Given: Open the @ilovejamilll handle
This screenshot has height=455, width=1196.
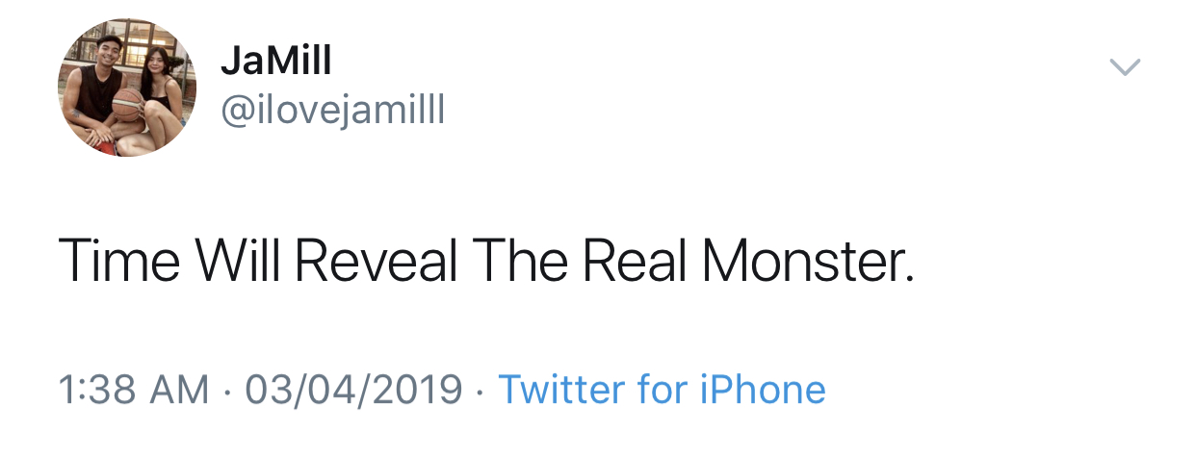Looking at the screenshot, I should 332,112.
